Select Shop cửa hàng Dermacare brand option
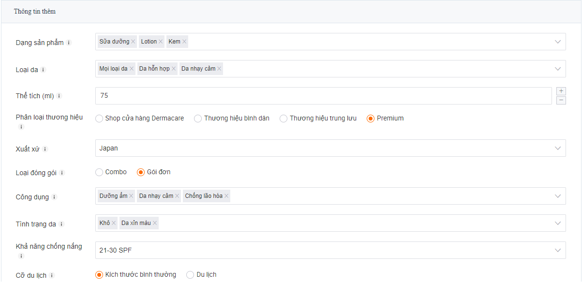Image resolution: width=582 pixels, height=285 pixels. [99, 119]
